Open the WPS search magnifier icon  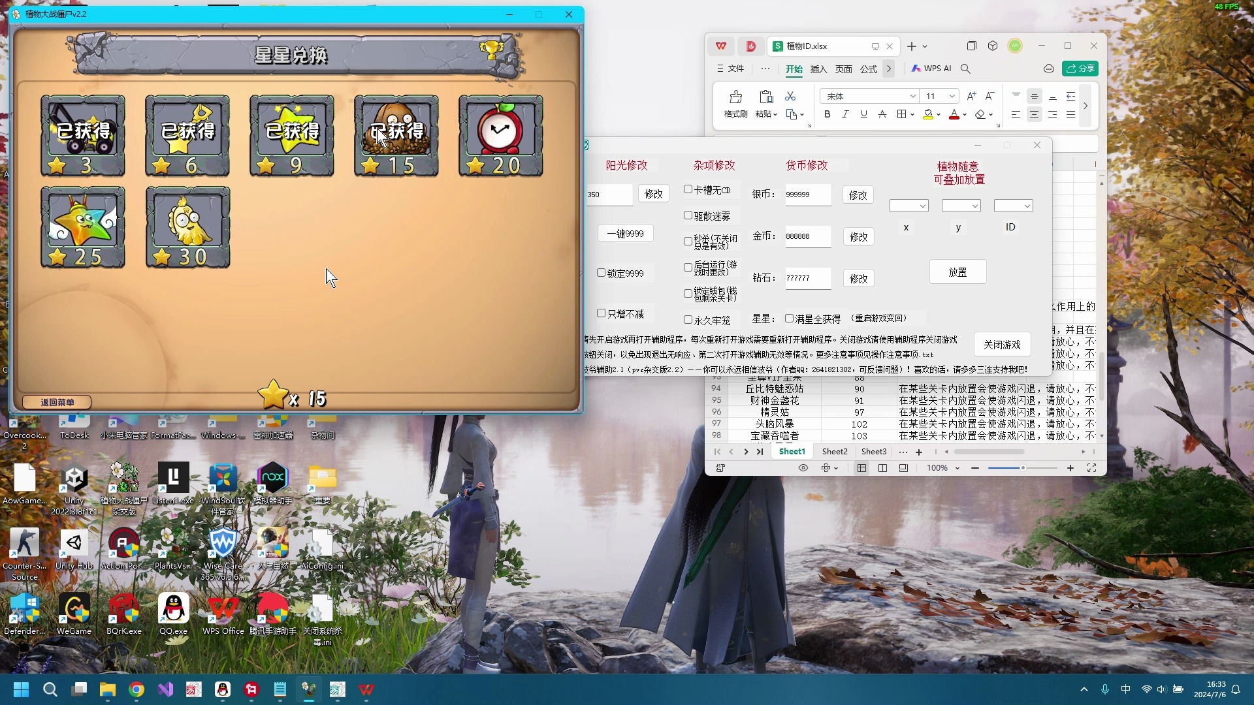pyautogui.click(x=965, y=69)
